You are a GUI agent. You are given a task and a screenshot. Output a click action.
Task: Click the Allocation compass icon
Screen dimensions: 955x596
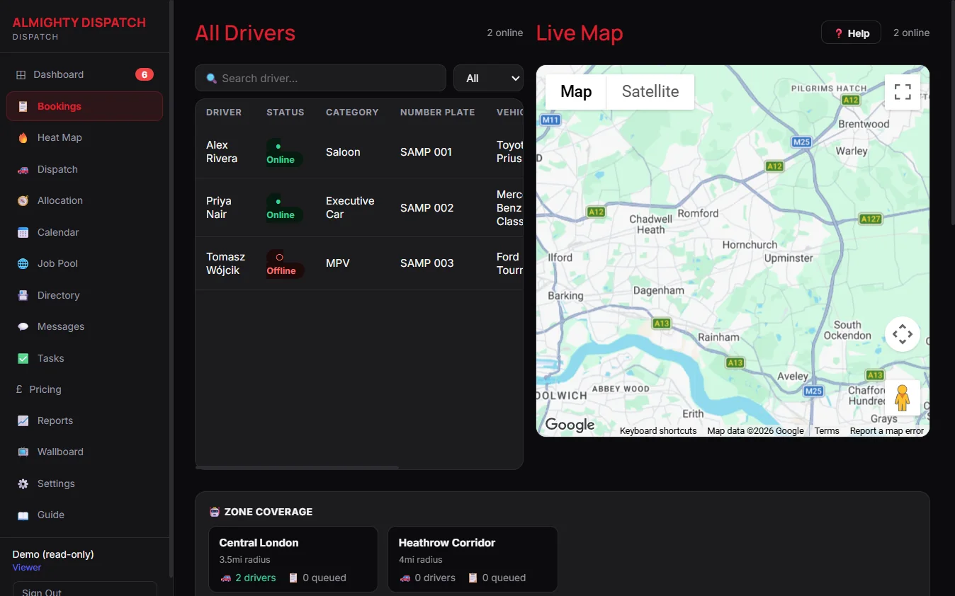click(23, 201)
